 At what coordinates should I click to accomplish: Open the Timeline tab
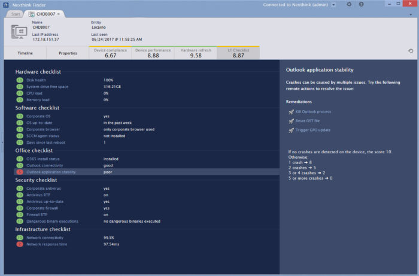[25, 53]
